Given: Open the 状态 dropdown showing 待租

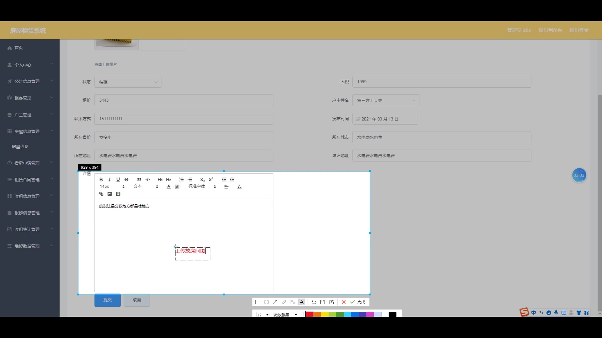Looking at the screenshot, I should (x=128, y=82).
